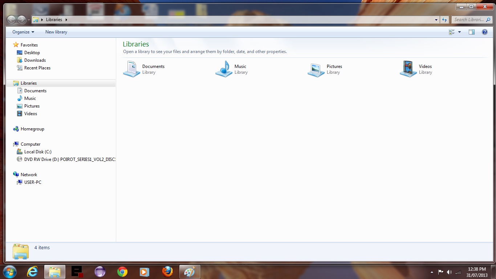Click the volume speaker tray icon

[449, 272]
